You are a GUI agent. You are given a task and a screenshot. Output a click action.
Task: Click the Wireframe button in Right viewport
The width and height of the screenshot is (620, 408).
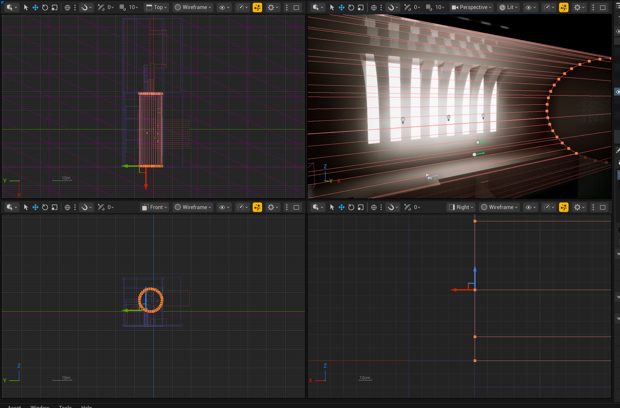coord(499,207)
